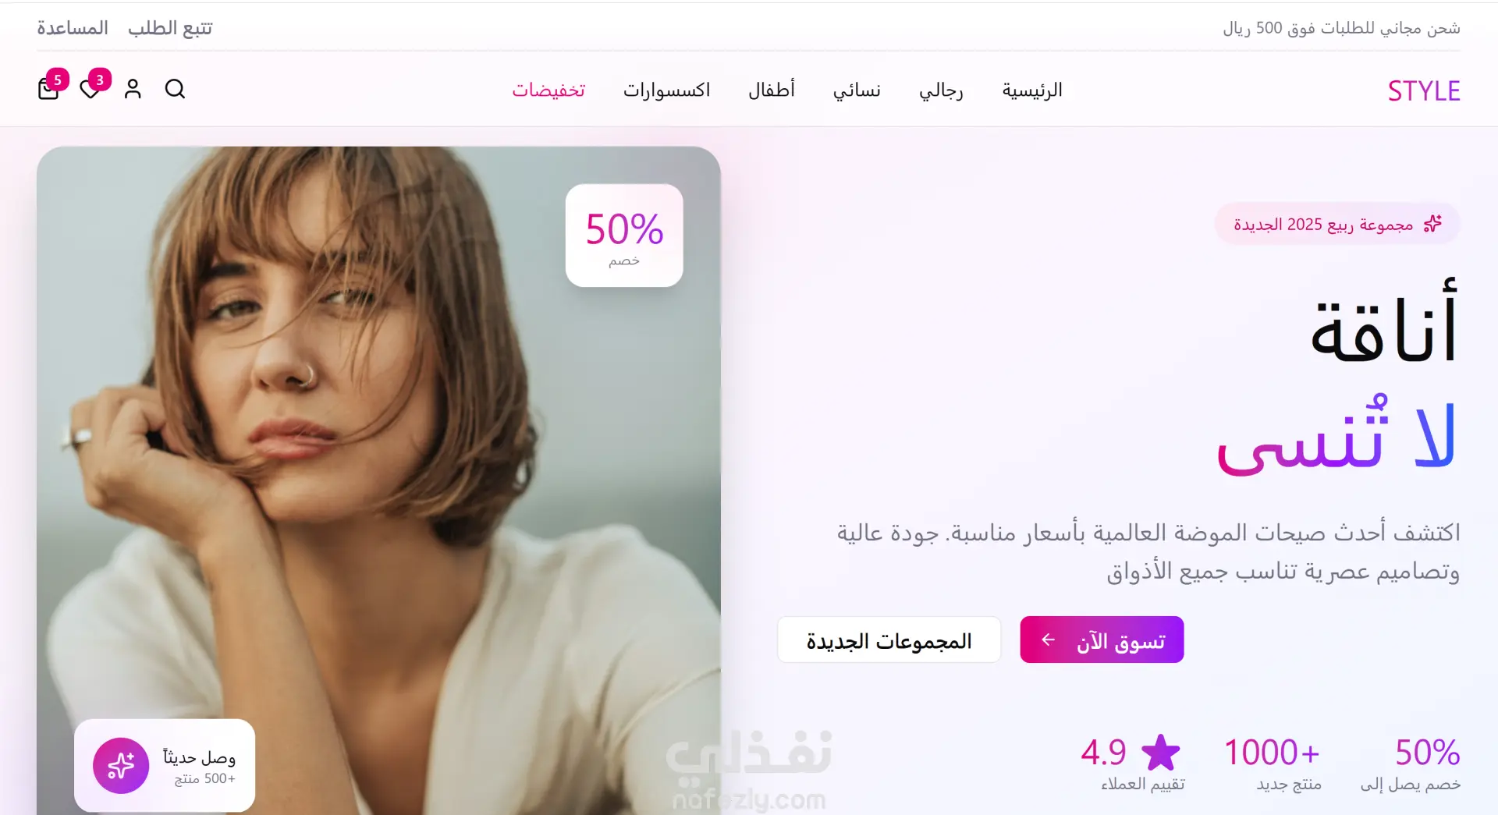Click the woman hero image
This screenshot has height=815, width=1498.
(x=378, y=480)
